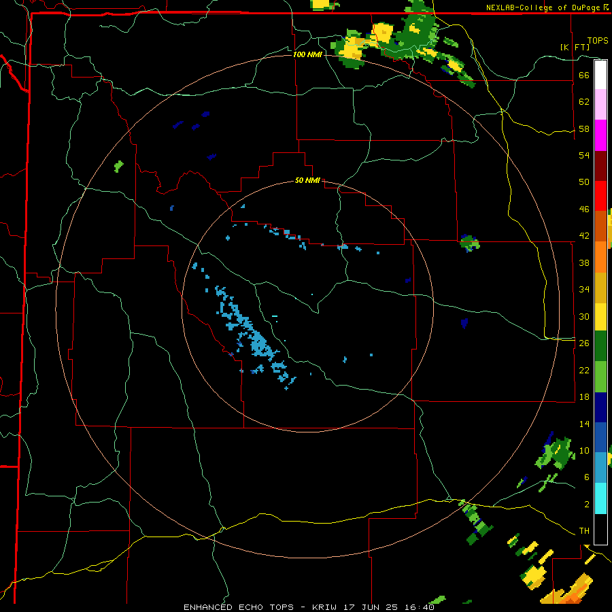Click the yellow legend band near 30
The image size is (612, 612).
pyautogui.click(x=600, y=317)
